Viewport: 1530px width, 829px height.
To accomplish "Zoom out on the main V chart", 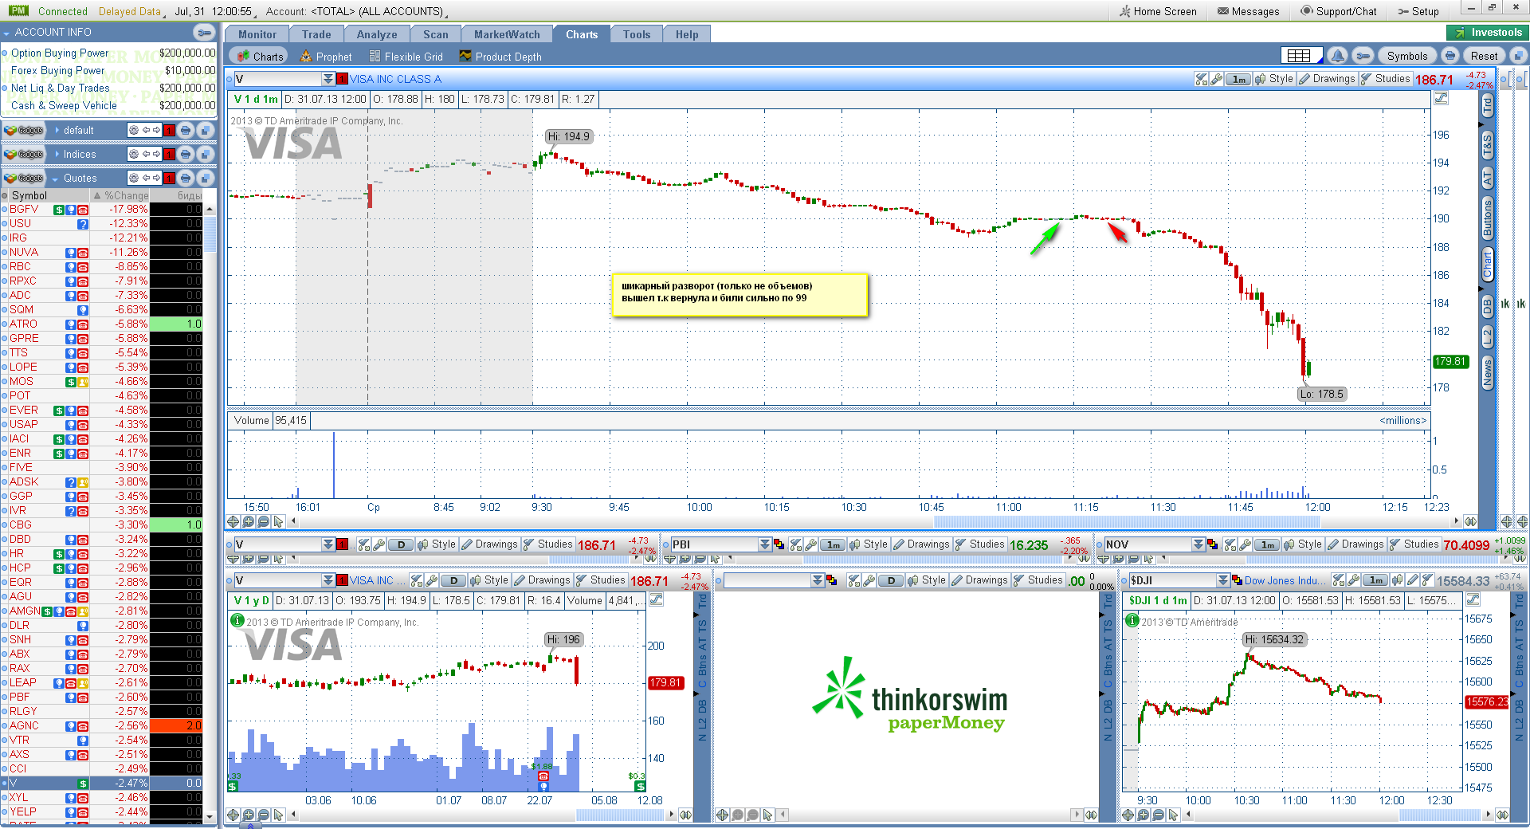I will click(263, 521).
